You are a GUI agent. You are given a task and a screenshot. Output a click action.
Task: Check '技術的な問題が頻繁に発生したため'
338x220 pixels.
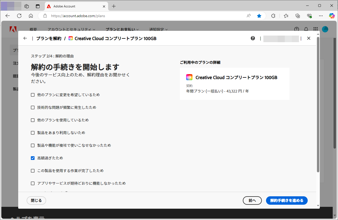33,107
